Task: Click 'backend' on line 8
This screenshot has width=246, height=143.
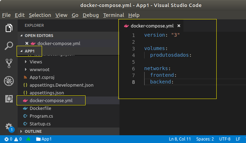Action: (x=160, y=82)
